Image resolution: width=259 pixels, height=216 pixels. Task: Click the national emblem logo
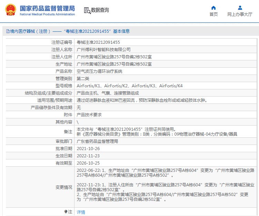(11, 10)
